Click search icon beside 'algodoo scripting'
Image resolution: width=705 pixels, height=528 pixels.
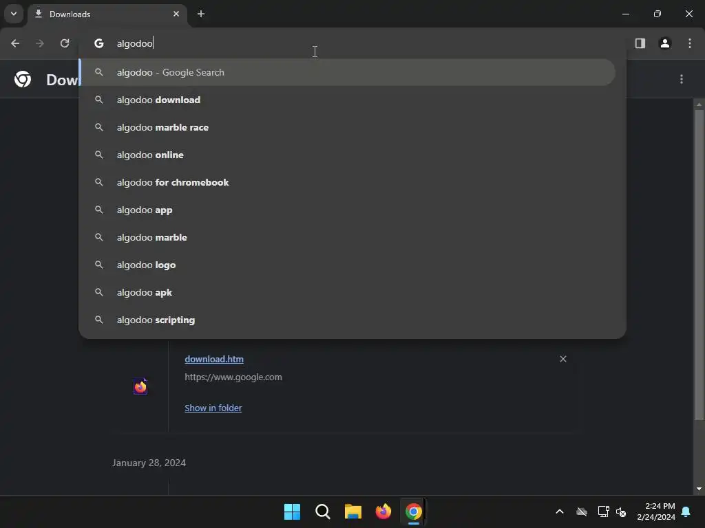99,320
